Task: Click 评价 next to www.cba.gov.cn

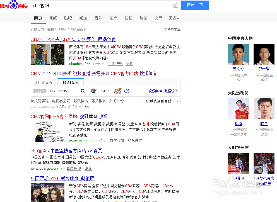Action: [88, 169]
